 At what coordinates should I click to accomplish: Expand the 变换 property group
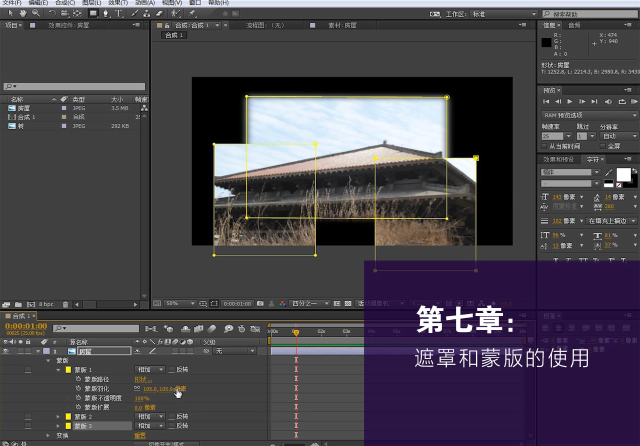point(48,435)
